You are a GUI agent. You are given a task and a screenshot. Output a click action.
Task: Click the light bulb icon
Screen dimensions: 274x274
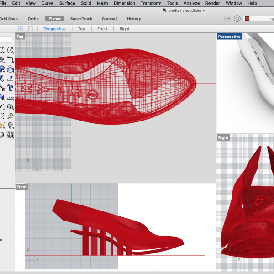point(10,125)
